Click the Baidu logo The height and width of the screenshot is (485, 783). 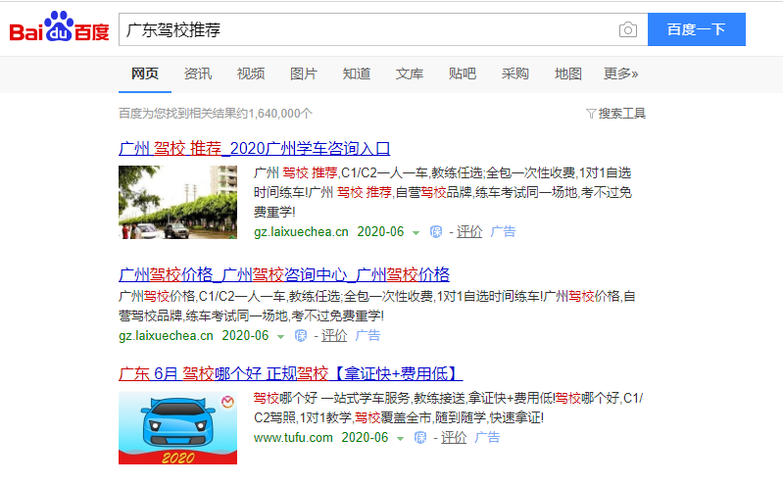coord(60,26)
